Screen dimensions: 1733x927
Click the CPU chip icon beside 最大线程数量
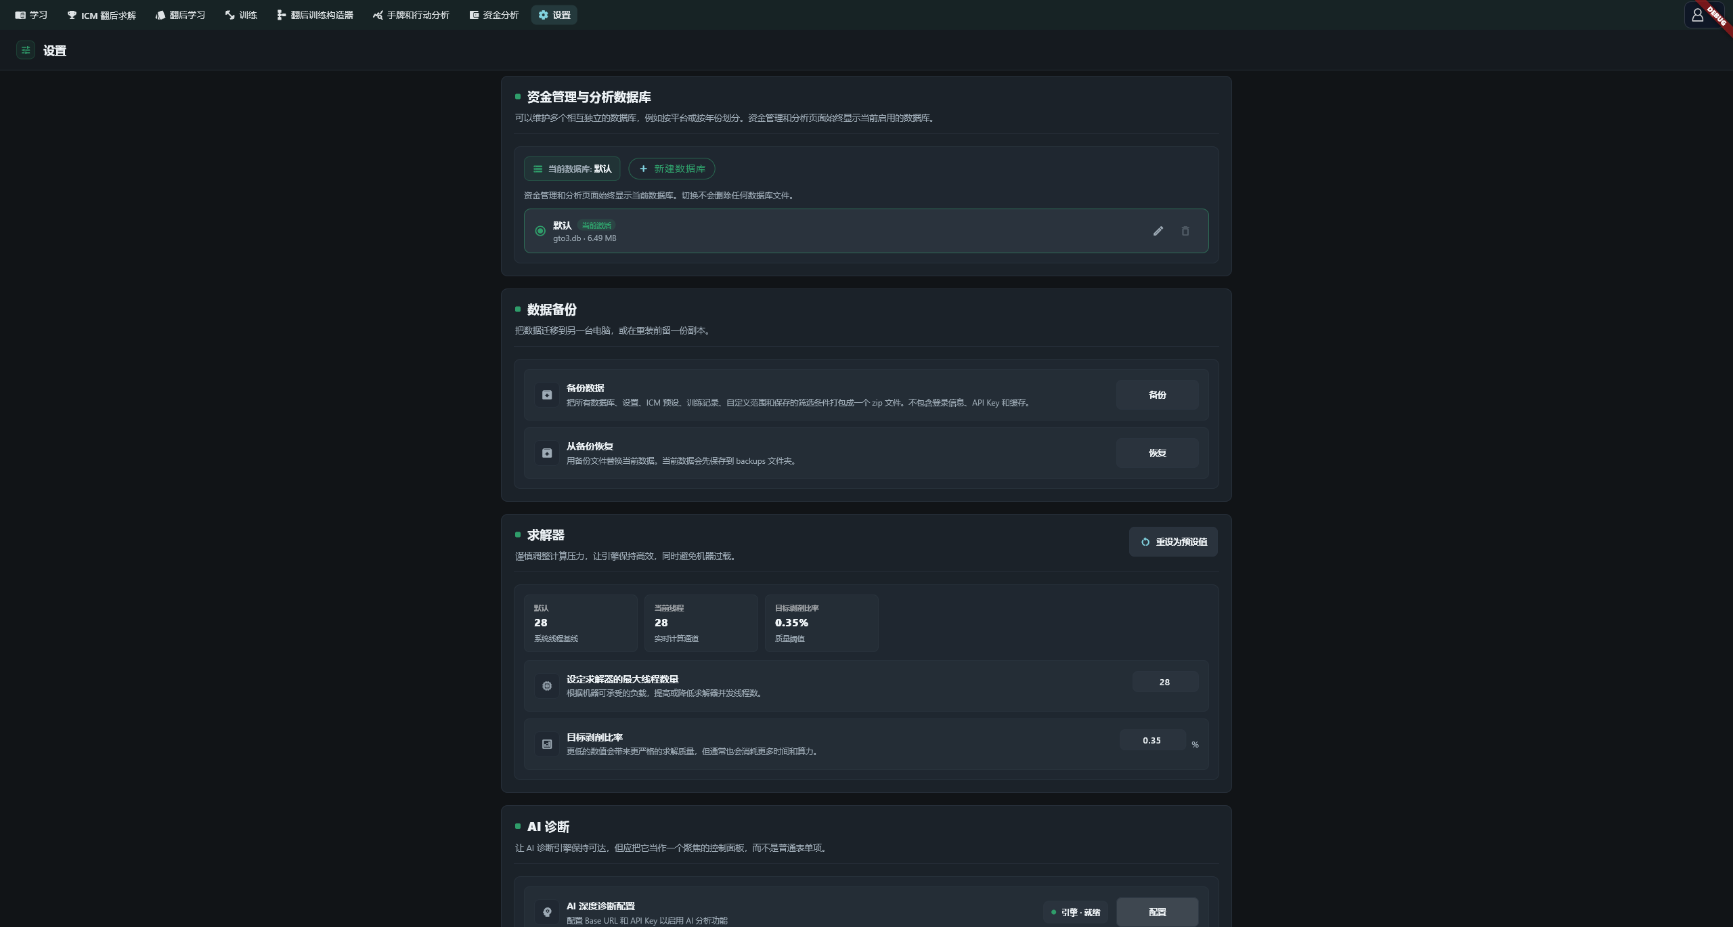[547, 686]
